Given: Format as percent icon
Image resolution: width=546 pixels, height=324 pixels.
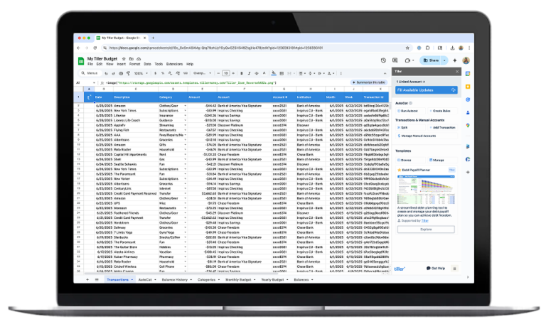Looking at the screenshot, I should (163, 73).
